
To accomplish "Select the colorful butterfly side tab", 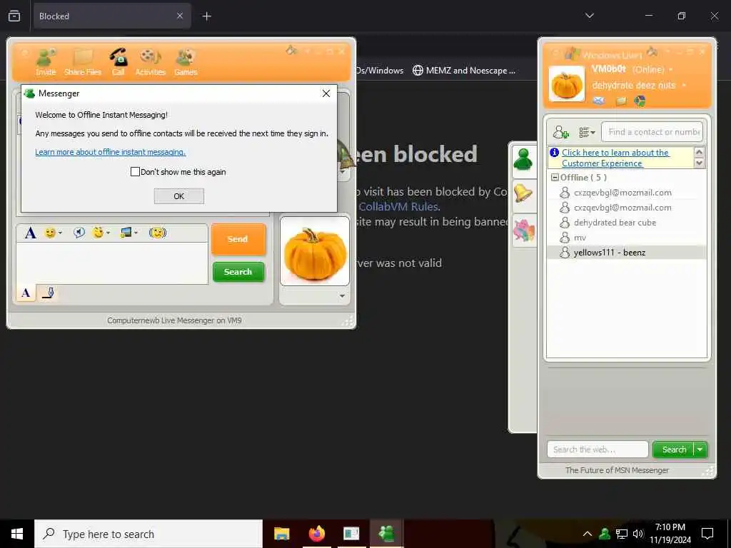I will [x=523, y=230].
